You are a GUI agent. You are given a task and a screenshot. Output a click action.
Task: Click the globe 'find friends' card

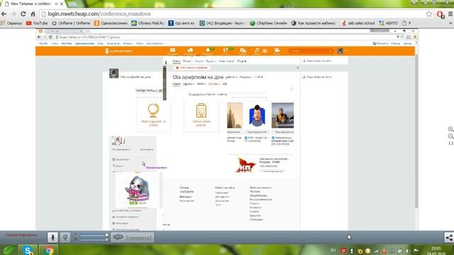153,115
